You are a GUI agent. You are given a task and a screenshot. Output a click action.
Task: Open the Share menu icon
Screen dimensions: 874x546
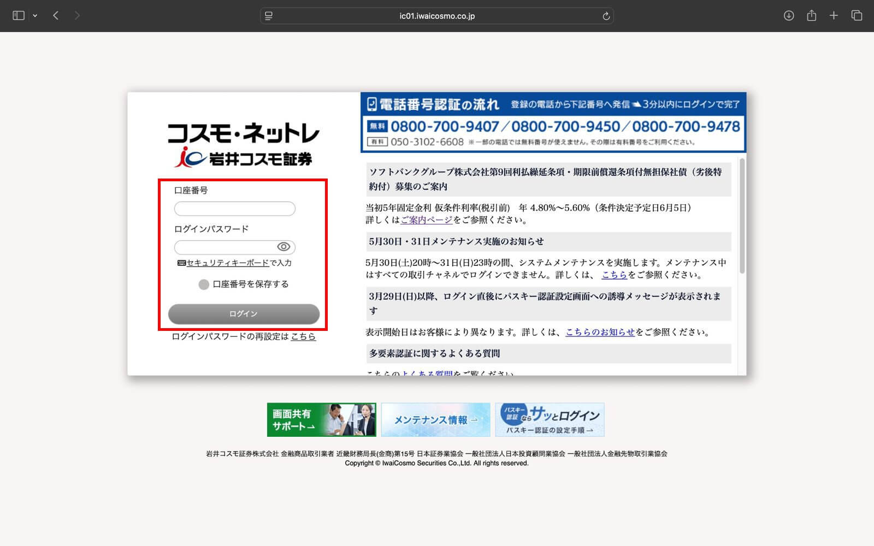(x=812, y=16)
